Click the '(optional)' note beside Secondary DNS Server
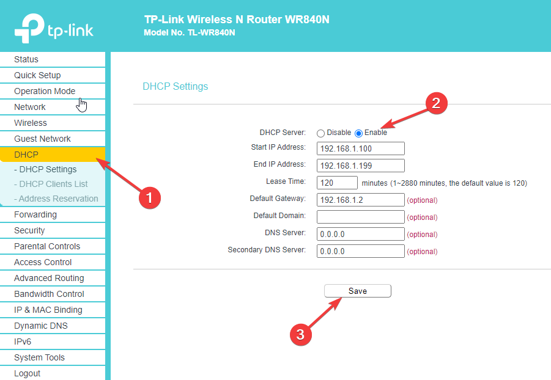Viewport: 551px width, 380px height. pyautogui.click(x=422, y=252)
